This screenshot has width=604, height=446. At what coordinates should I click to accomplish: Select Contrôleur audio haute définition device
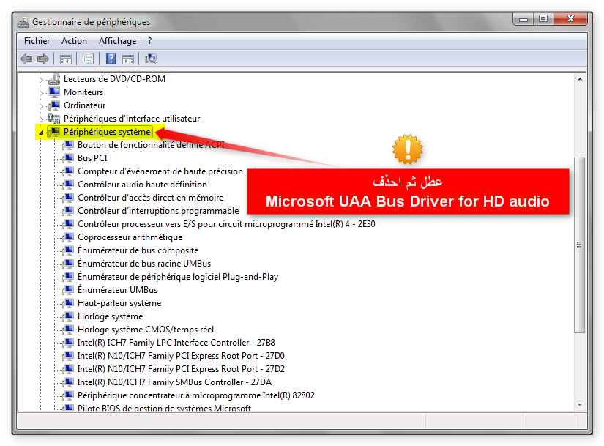(x=142, y=185)
